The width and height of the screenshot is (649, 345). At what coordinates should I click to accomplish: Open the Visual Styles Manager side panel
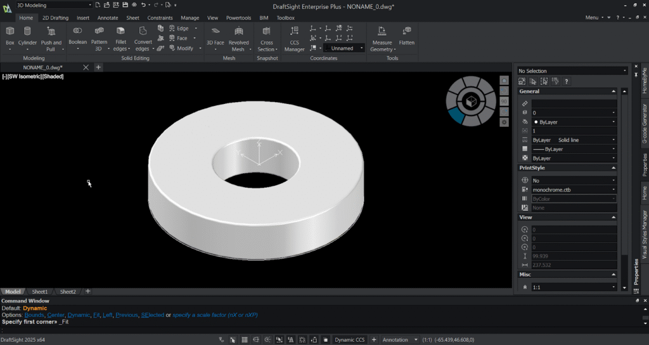645,235
